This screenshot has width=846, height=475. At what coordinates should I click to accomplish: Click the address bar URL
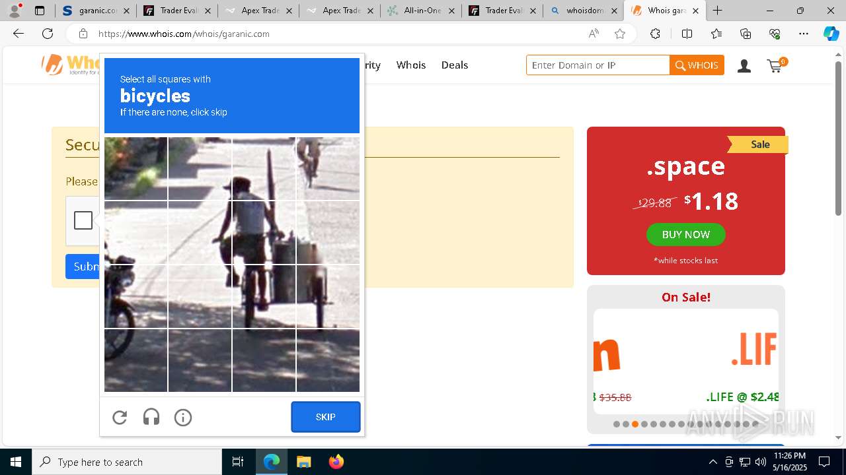pyautogui.click(x=184, y=34)
